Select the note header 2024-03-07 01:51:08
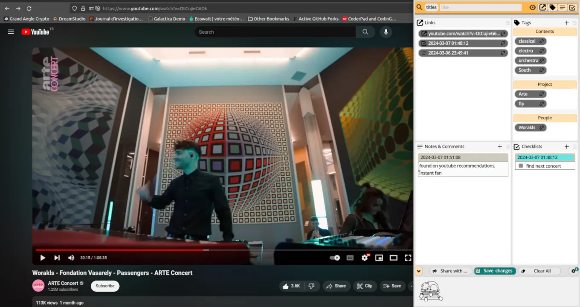This screenshot has height=307, width=580. click(x=463, y=157)
